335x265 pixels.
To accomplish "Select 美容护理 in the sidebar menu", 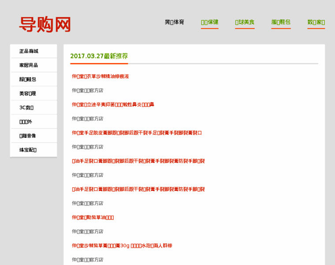I will point(34,94).
